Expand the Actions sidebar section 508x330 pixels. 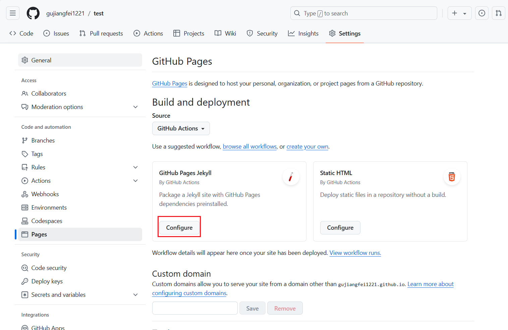coord(135,181)
